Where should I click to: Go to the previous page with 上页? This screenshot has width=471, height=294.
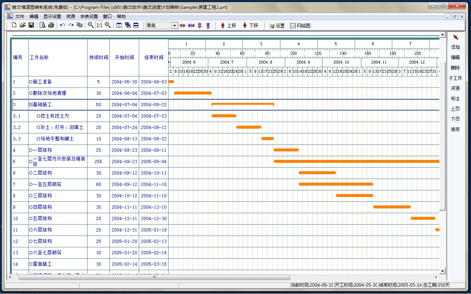(456, 109)
